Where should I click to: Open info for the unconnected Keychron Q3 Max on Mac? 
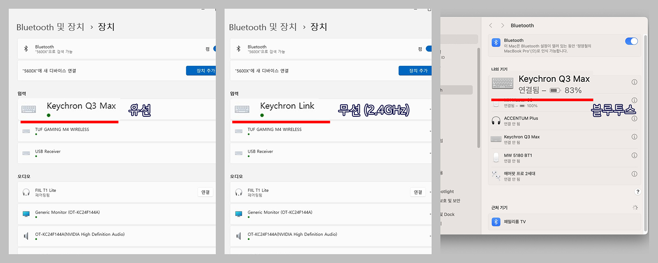(x=635, y=137)
